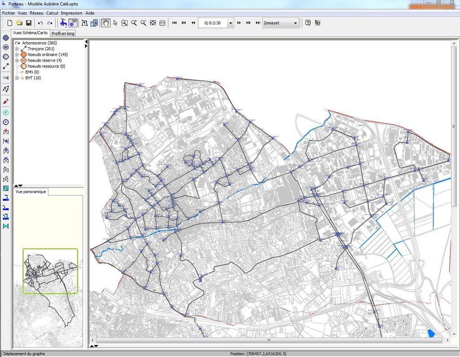This screenshot has width=460, height=357.
Task: Pick the pump 'P' circle tool
Action: (6, 122)
